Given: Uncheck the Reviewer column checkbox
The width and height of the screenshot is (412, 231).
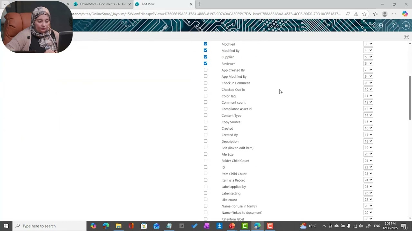Looking at the screenshot, I should pyautogui.click(x=206, y=64).
